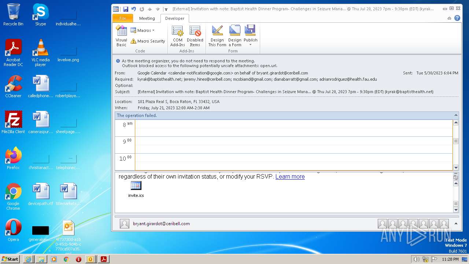Click the 10:00 calendar time slot
Image resolution: width=469 pixels, height=264 pixels.
pyautogui.click(x=294, y=162)
